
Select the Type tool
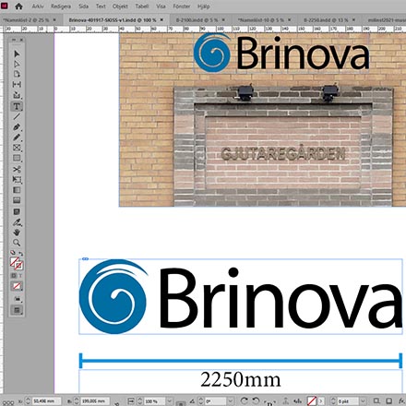(17, 106)
